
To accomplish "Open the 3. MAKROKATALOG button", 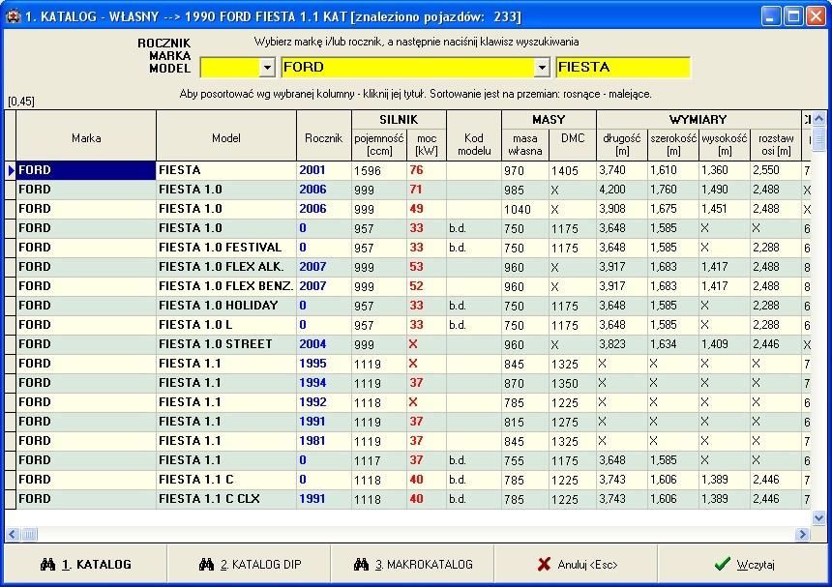I will point(412,564).
